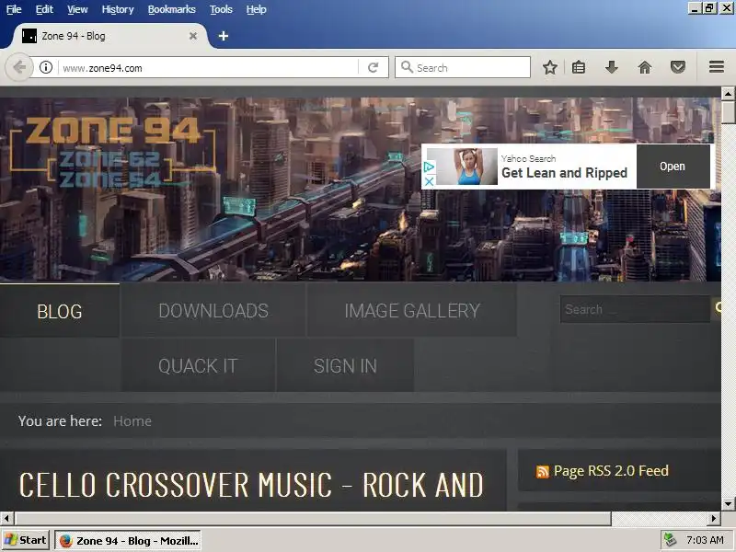Click the AdChoices icon on the ad
Image resolution: width=736 pixels, height=552 pixels.
click(429, 167)
